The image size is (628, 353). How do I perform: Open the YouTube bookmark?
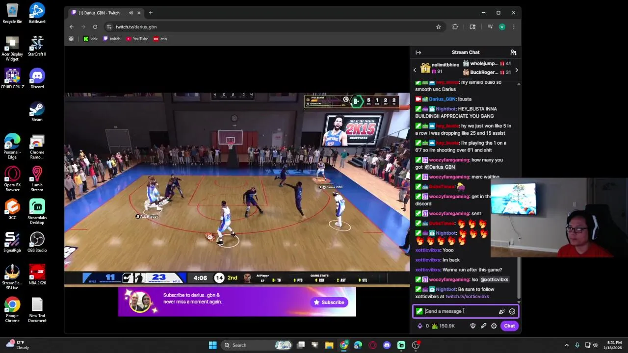coord(137,39)
